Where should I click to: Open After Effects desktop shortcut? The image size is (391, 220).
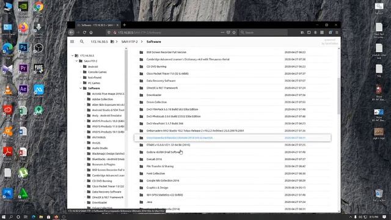pyautogui.click(x=23, y=89)
